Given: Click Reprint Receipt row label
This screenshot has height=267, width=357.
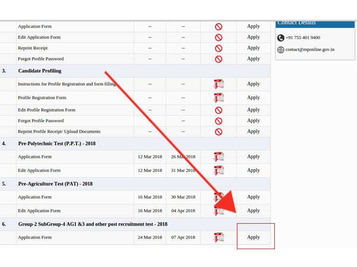Looking at the screenshot, I should [33, 48].
